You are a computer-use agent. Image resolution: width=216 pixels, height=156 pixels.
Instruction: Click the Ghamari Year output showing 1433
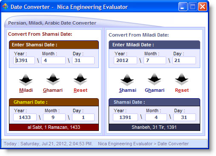[25, 117]
